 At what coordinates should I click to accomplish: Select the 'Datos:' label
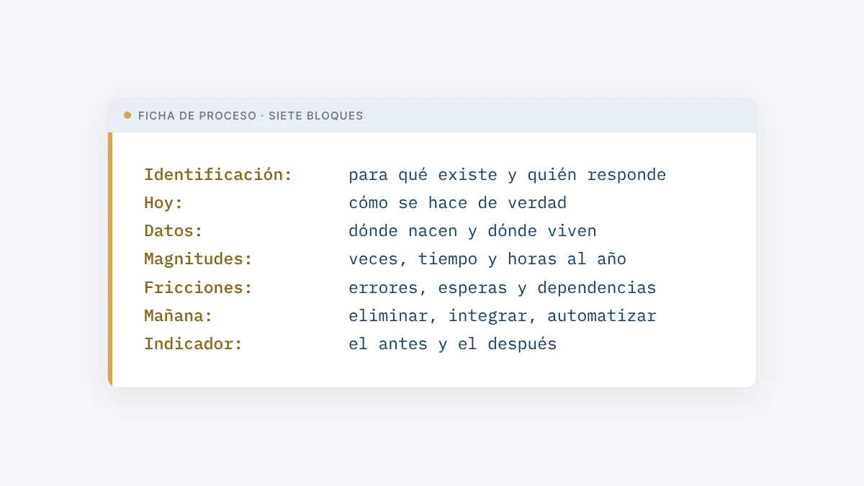tap(174, 231)
